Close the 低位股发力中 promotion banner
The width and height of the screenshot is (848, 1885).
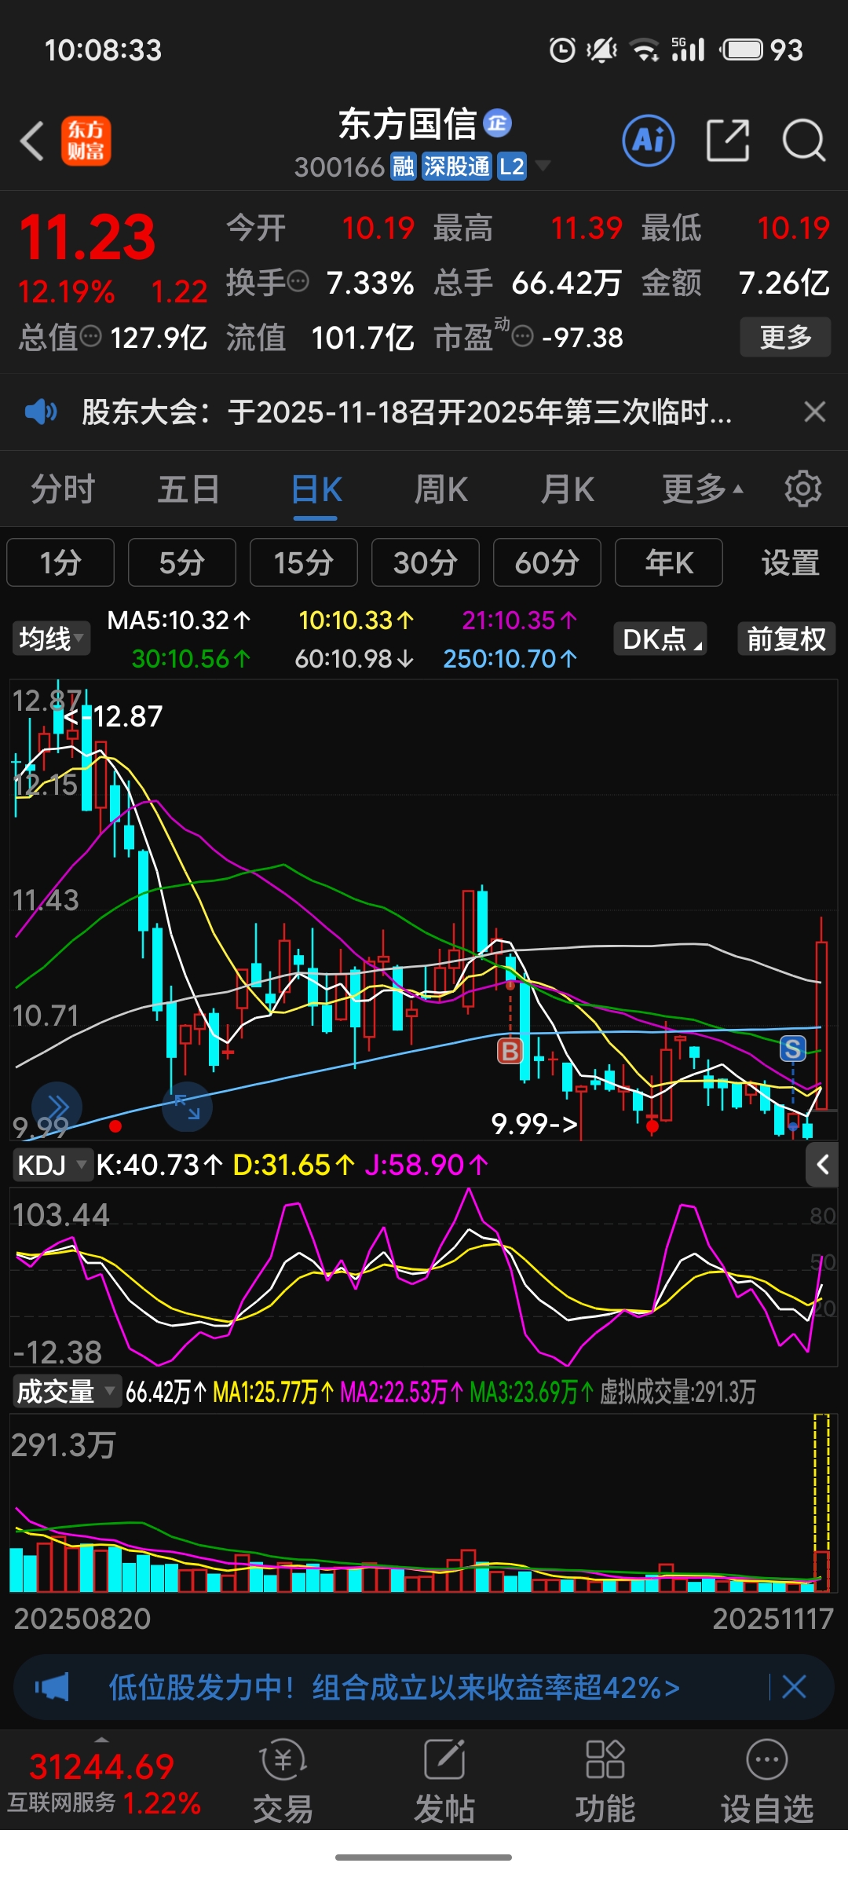(x=795, y=1686)
